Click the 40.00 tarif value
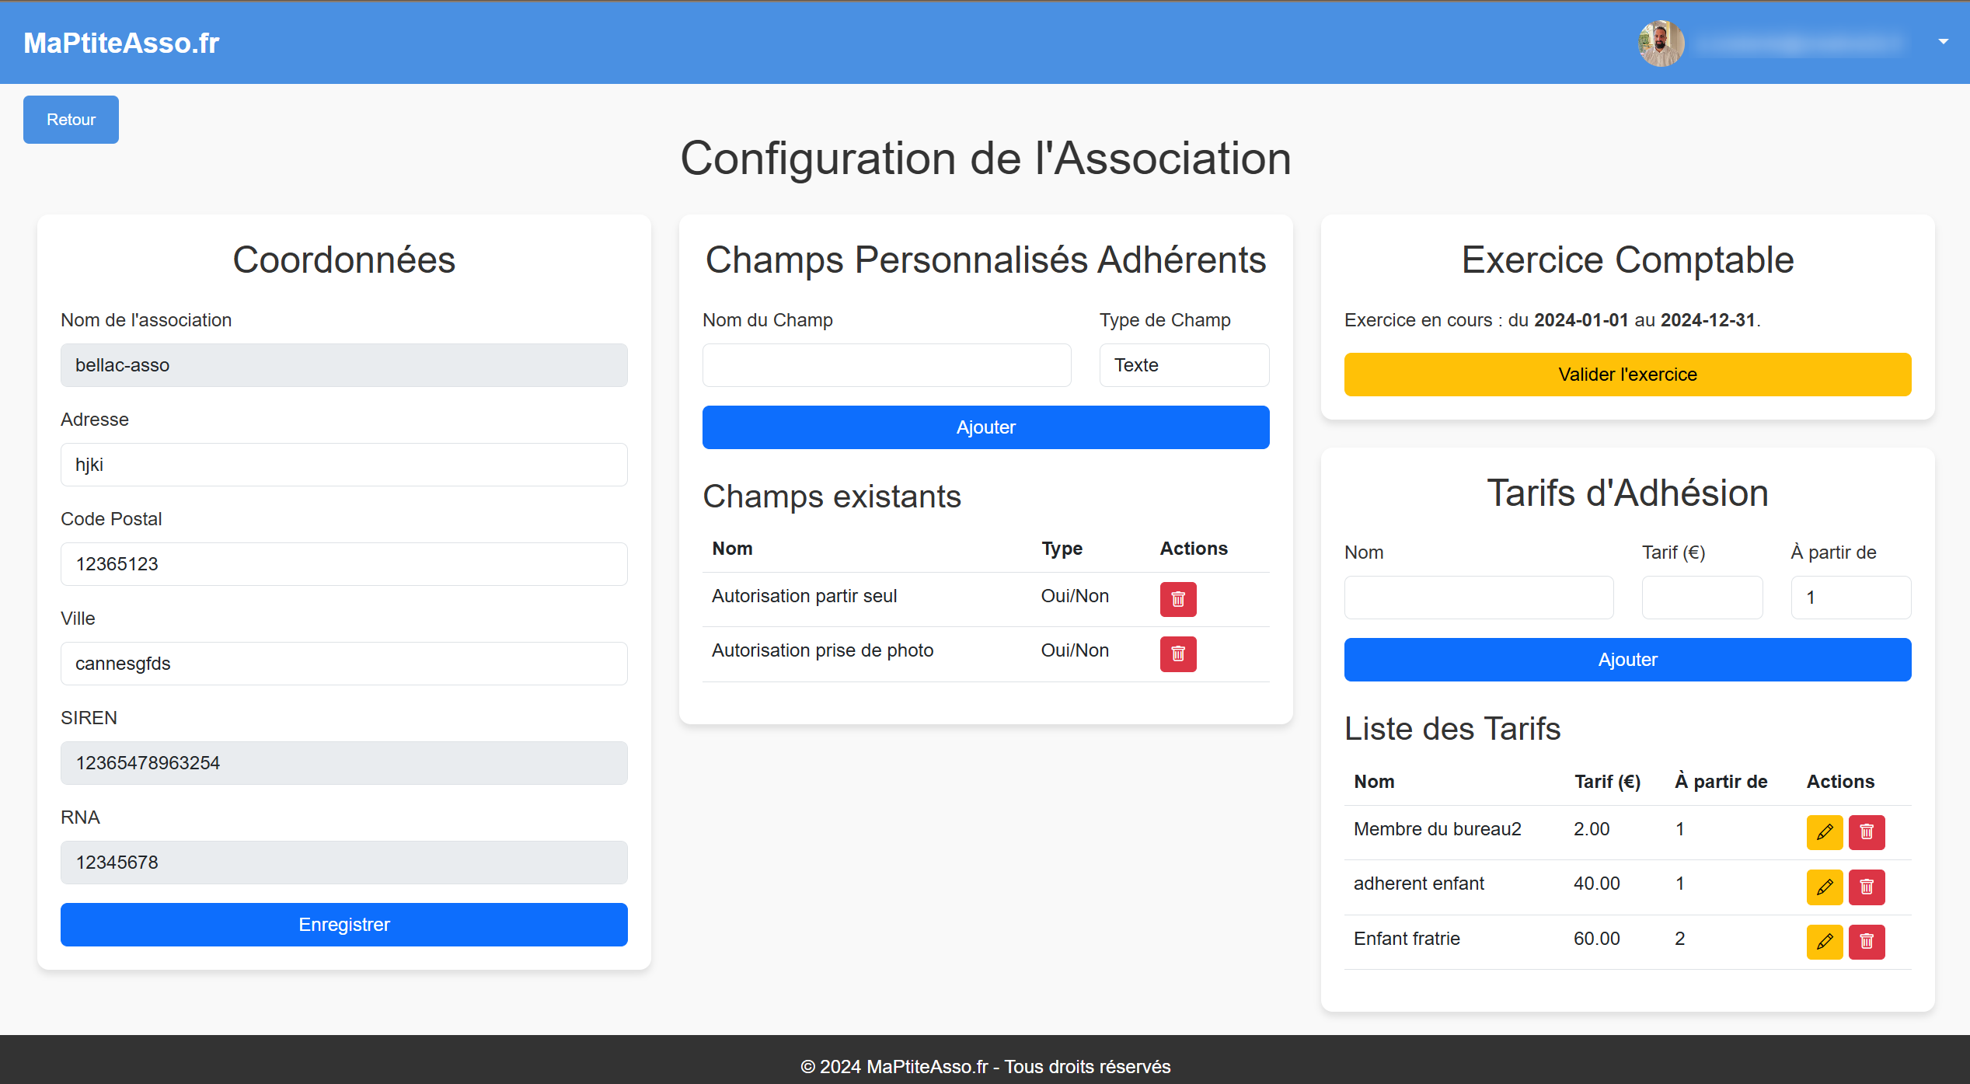 tap(1597, 884)
